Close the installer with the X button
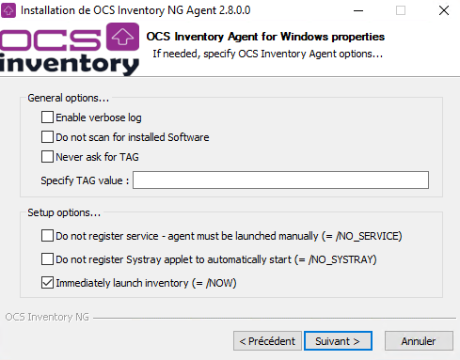 pyautogui.click(x=444, y=10)
